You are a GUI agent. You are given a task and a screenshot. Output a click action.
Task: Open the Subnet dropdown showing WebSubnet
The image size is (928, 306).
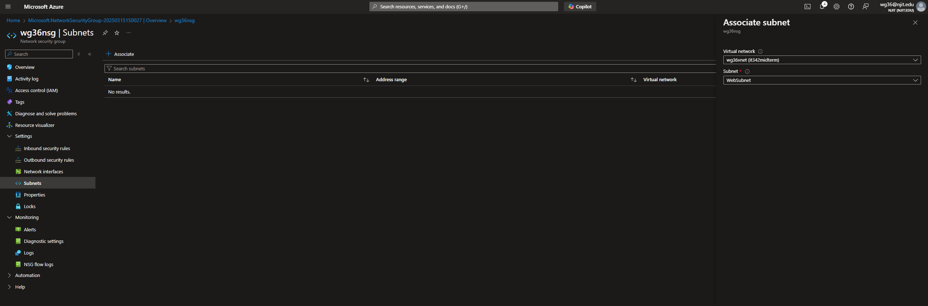pyautogui.click(x=822, y=80)
